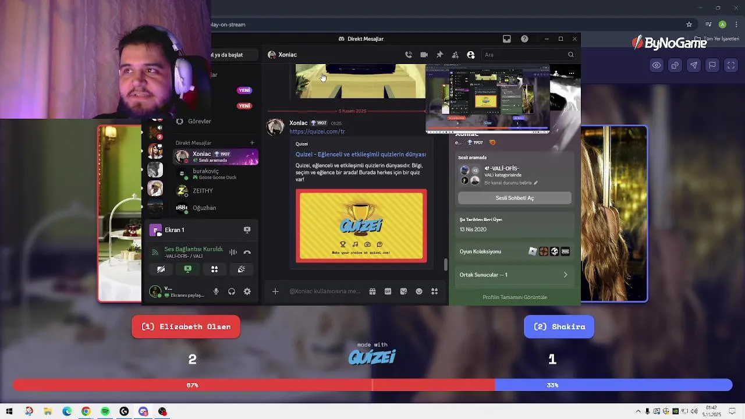Bookmark this page with star icon

pos(689,24)
